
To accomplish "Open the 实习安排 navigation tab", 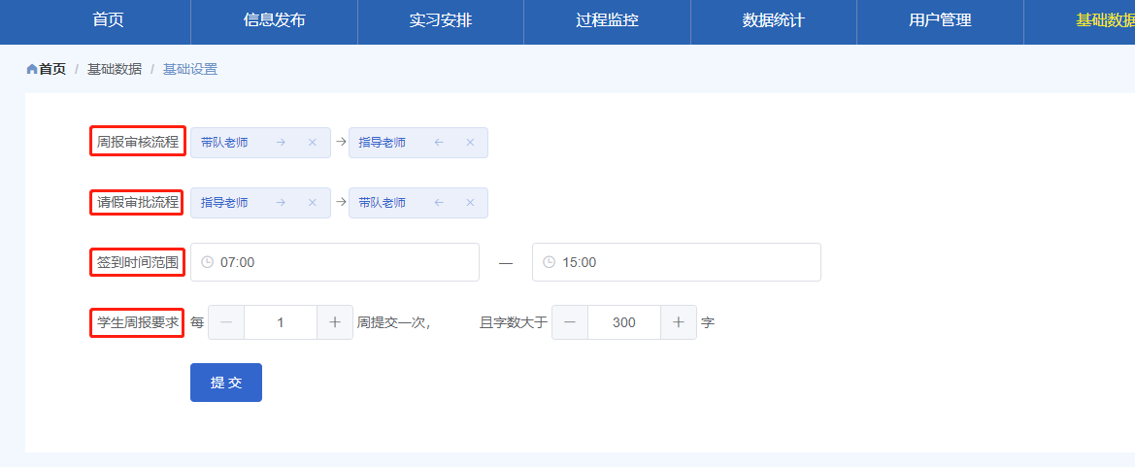I will click(441, 20).
